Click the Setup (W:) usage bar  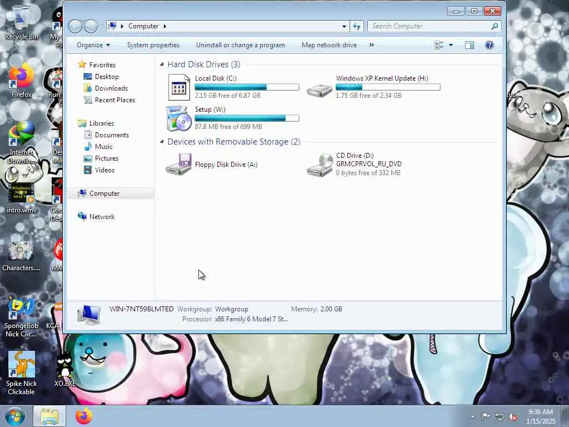click(247, 118)
